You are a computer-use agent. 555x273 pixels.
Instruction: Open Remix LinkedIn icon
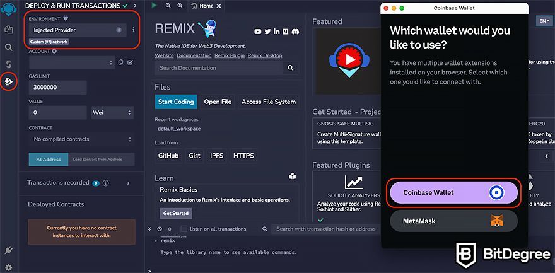(x=277, y=32)
